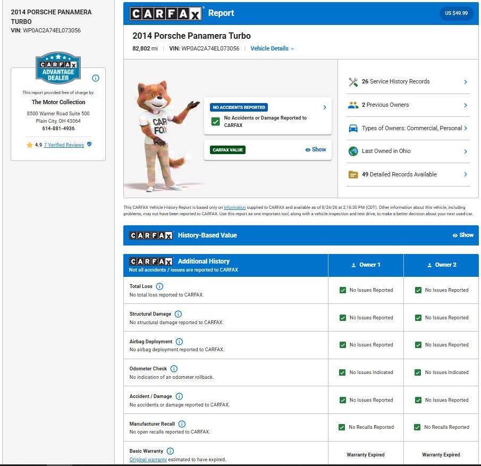Click the CARFAX logo in the Additional History header
This screenshot has width=481, height=466.
coord(151,261)
